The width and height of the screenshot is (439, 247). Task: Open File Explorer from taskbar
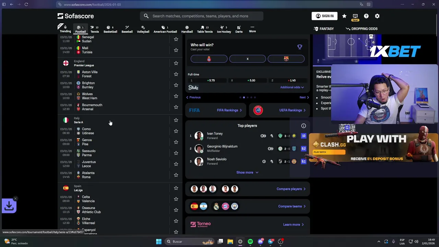(x=230, y=242)
